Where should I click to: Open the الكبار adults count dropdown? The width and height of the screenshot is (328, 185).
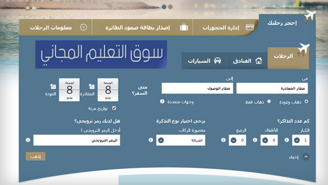[301, 140]
